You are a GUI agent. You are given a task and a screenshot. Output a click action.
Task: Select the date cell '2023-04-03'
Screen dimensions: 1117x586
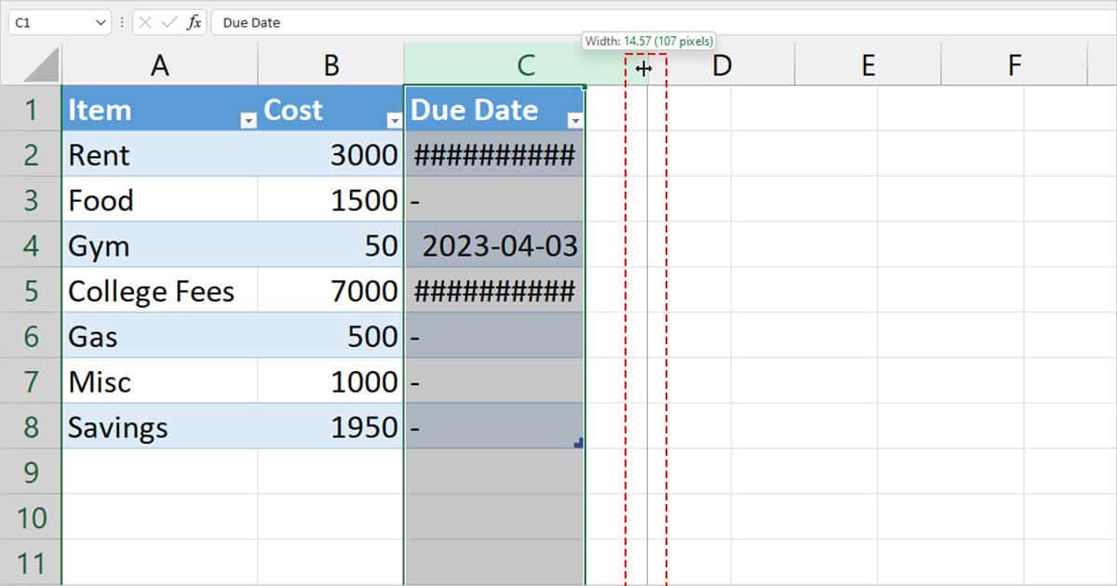[495, 245]
